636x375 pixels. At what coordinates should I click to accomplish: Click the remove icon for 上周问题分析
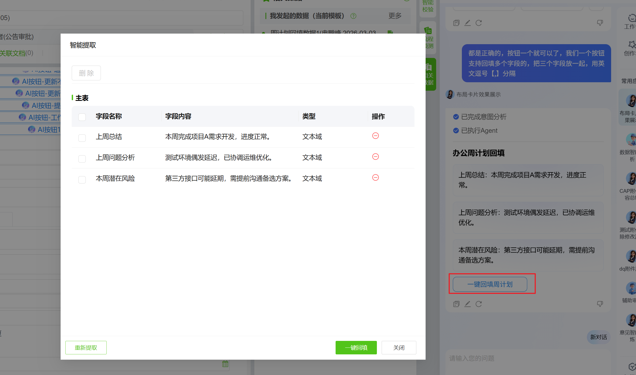pos(375,157)
